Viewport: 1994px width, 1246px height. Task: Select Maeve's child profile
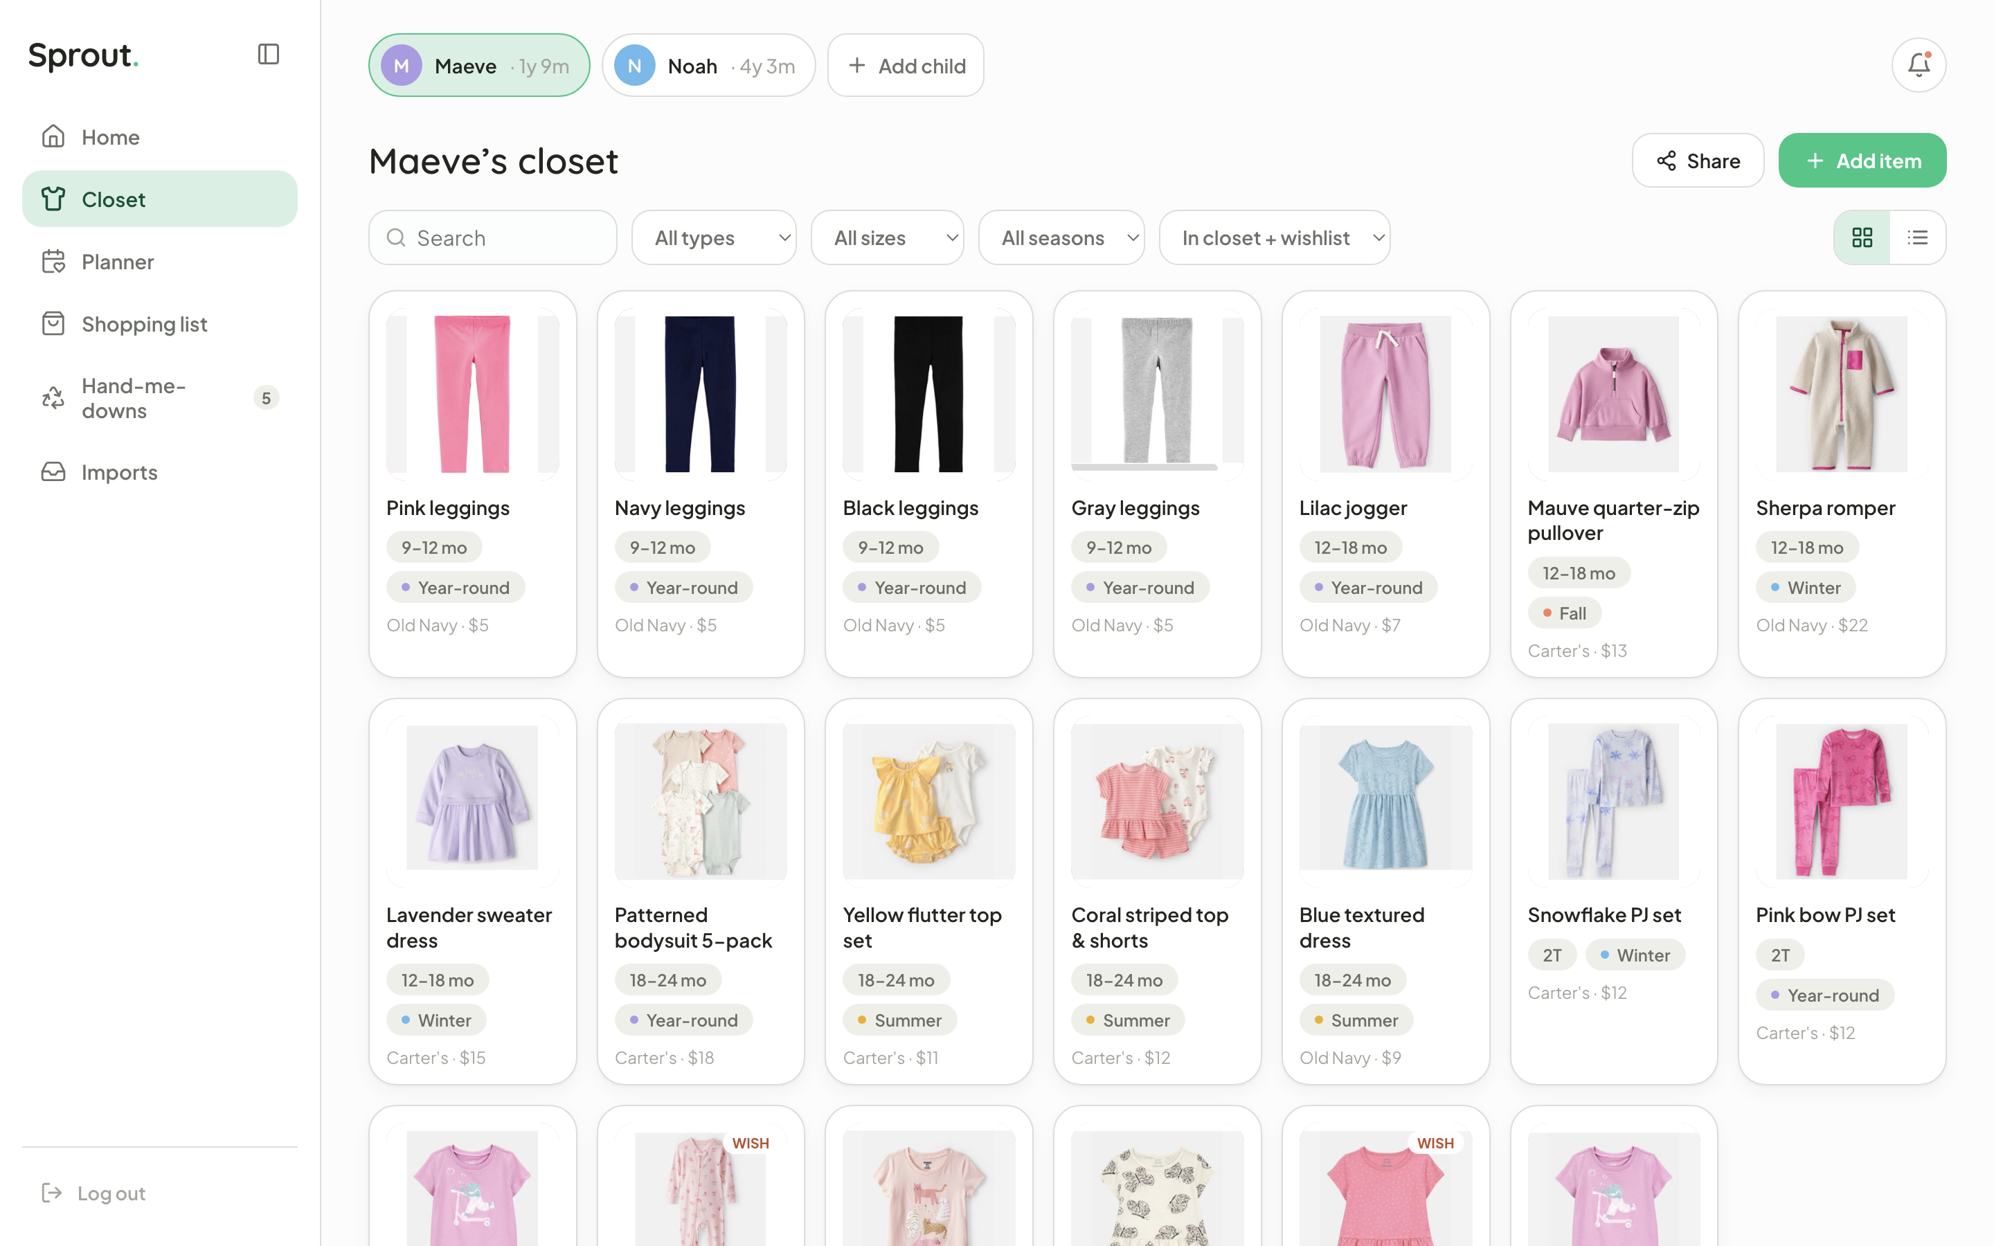[478, 65]
